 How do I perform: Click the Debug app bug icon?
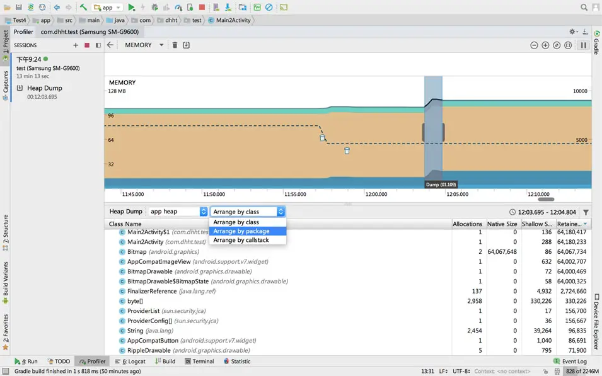(x=154, y=8)
